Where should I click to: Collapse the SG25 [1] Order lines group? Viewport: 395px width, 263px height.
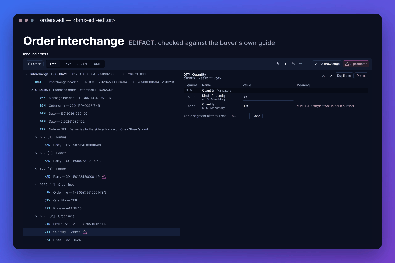tap(36, 185)
